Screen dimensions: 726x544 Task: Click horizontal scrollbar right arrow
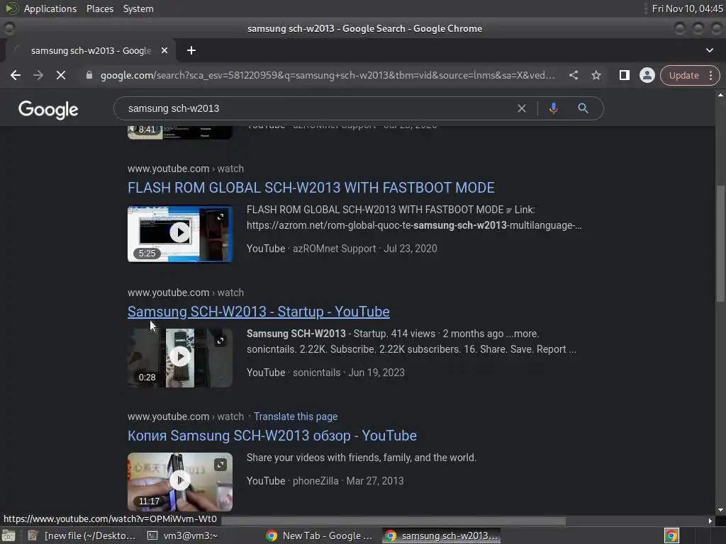click(710, 521)
